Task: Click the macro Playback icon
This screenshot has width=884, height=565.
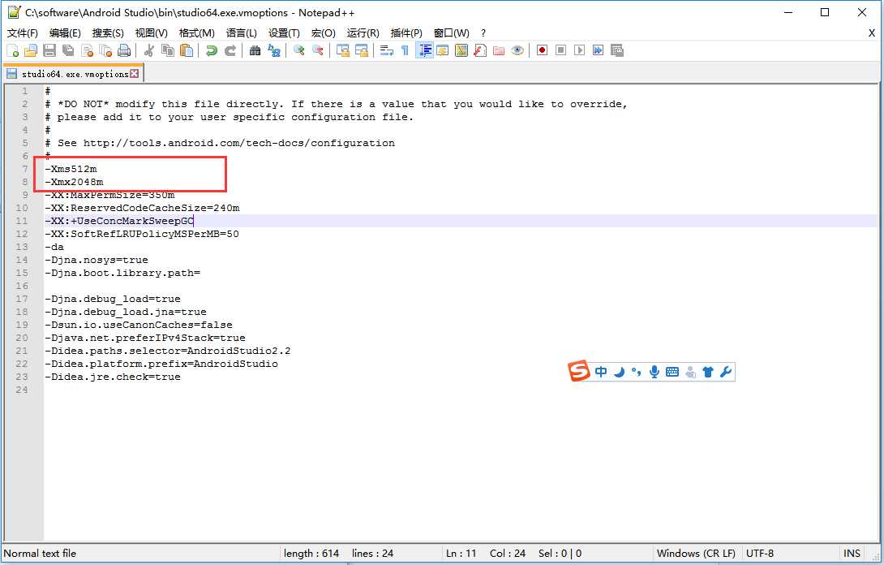Action: (580, 50)
